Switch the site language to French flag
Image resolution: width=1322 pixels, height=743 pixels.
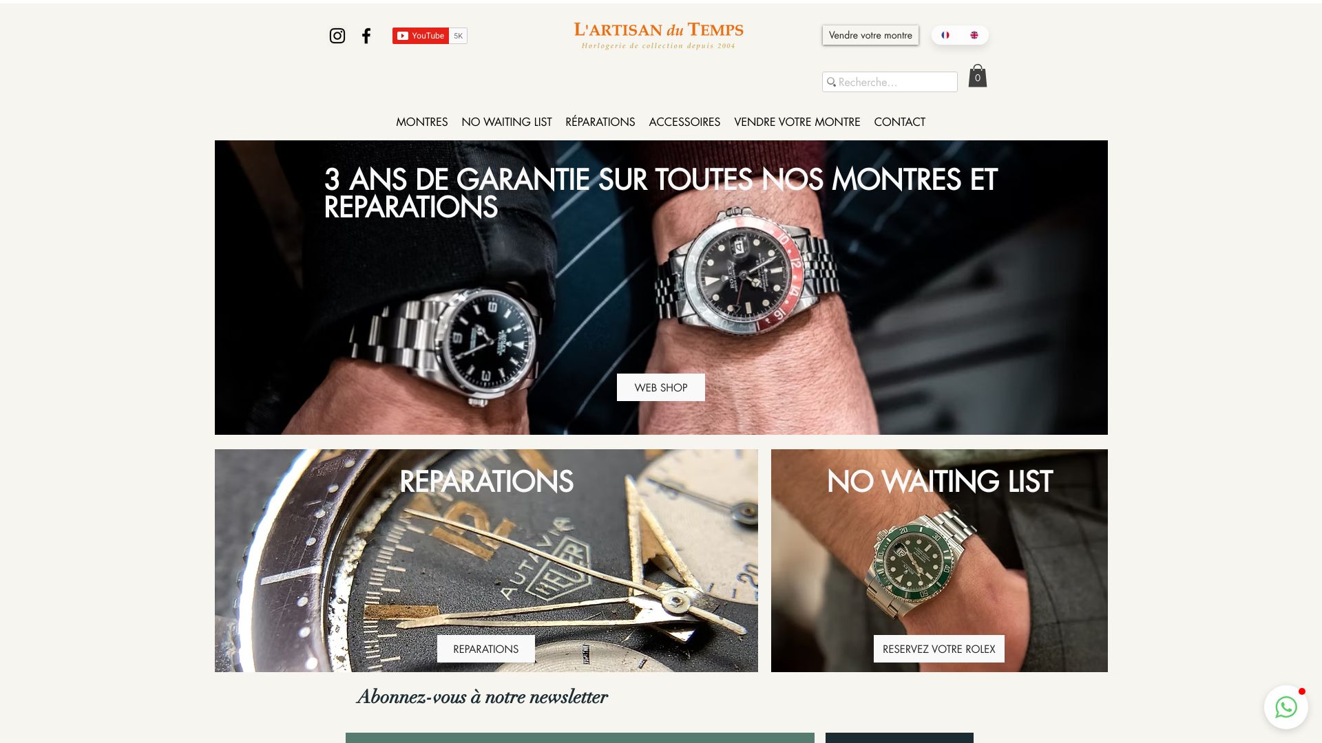pyautogui.click(x=945, y=35)
